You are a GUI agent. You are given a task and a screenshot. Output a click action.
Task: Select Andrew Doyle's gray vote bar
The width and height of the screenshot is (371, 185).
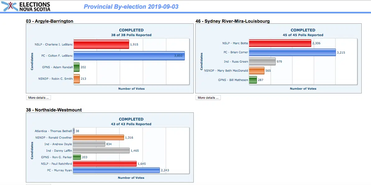pyautogui.click(x=89, y=144)
